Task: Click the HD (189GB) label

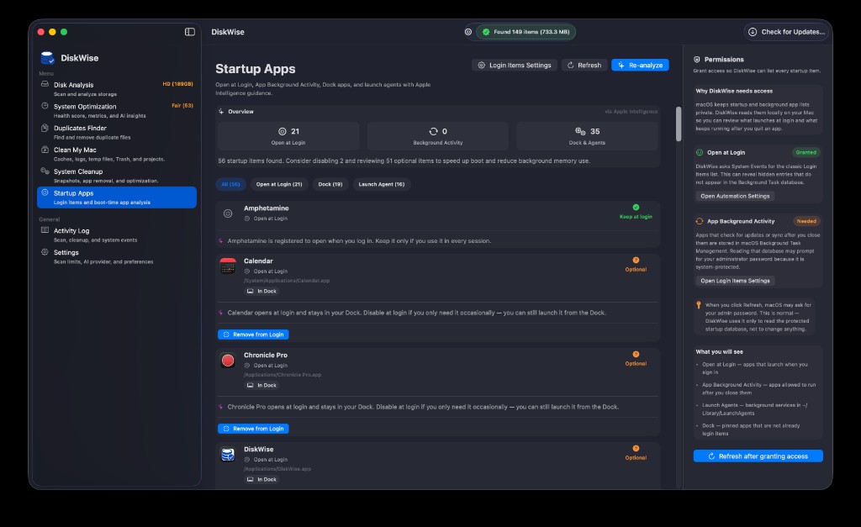Action: click(178, 84)
